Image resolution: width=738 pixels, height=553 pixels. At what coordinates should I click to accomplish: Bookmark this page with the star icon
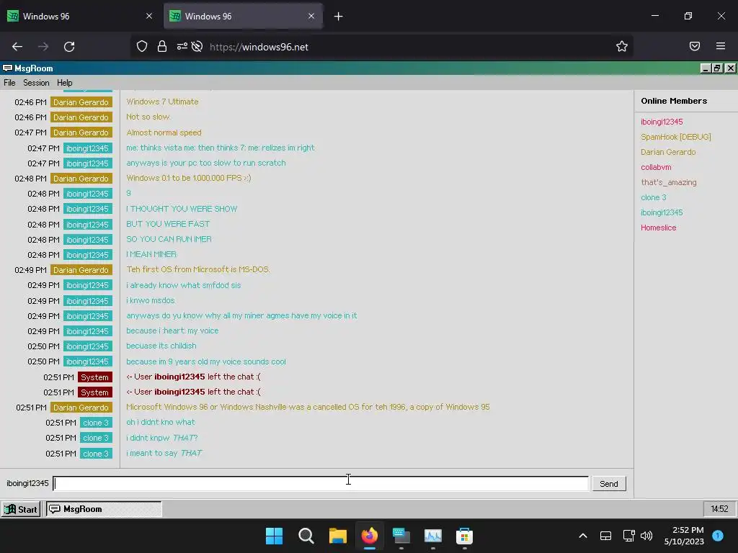pyautogui.click(x=622, y=46)
